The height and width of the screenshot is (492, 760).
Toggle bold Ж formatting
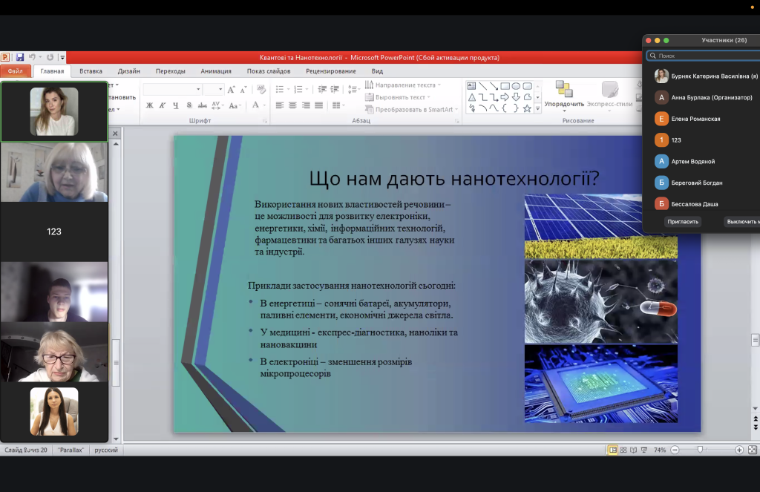pyautogui.click(x=150, y=105)
